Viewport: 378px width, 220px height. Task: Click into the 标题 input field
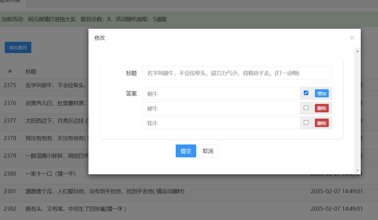(x=237, y=73)
